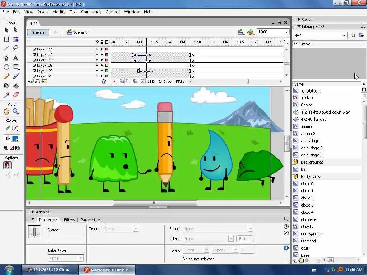Toggle outline color square for Layer 119
The width and height of the screenshot is (367, 275).
tap(106, 60)
